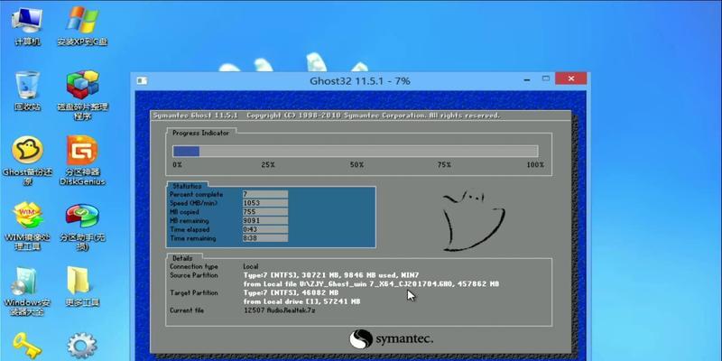Click the gear icon at desktop bottom

82,346
